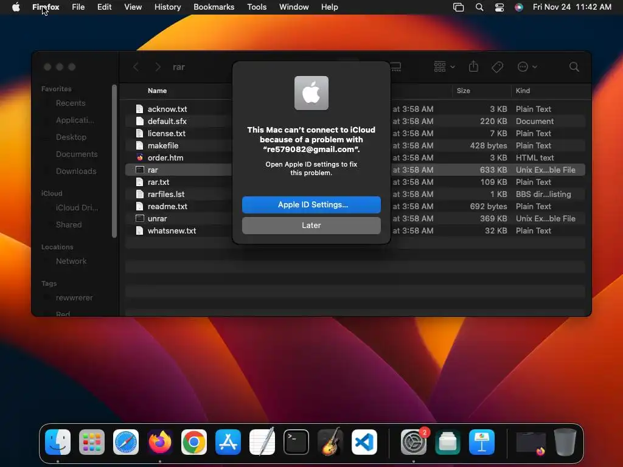Select the rarfiles.lst file

pos(165,194)
